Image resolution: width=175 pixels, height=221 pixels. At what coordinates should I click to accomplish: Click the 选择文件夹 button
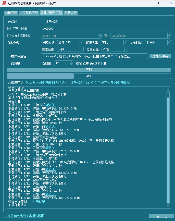(x=160, y=56)
